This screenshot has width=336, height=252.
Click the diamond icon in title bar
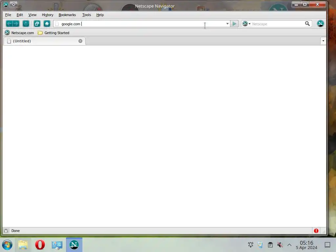coord(13,4)
